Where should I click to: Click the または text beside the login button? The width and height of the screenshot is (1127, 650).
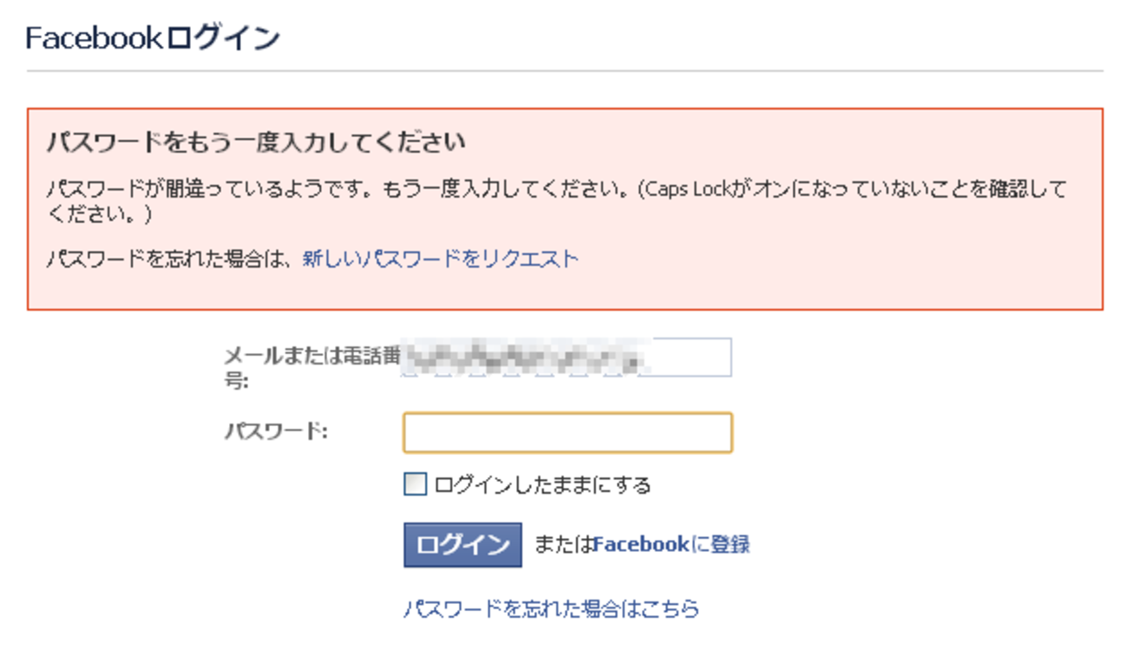(563, 545)
